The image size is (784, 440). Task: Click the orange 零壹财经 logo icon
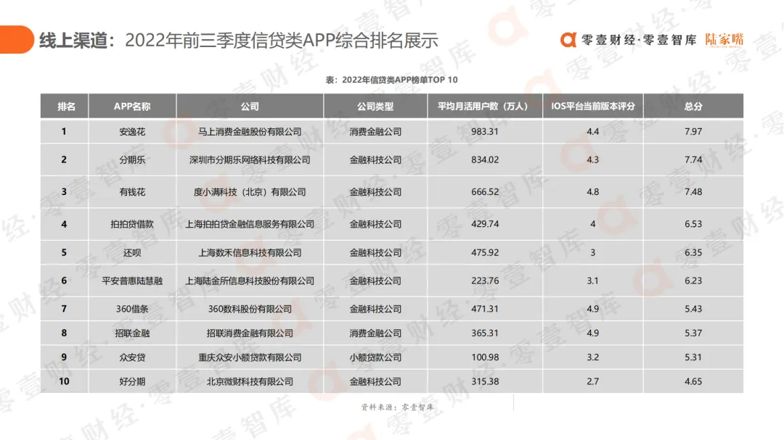568,40
